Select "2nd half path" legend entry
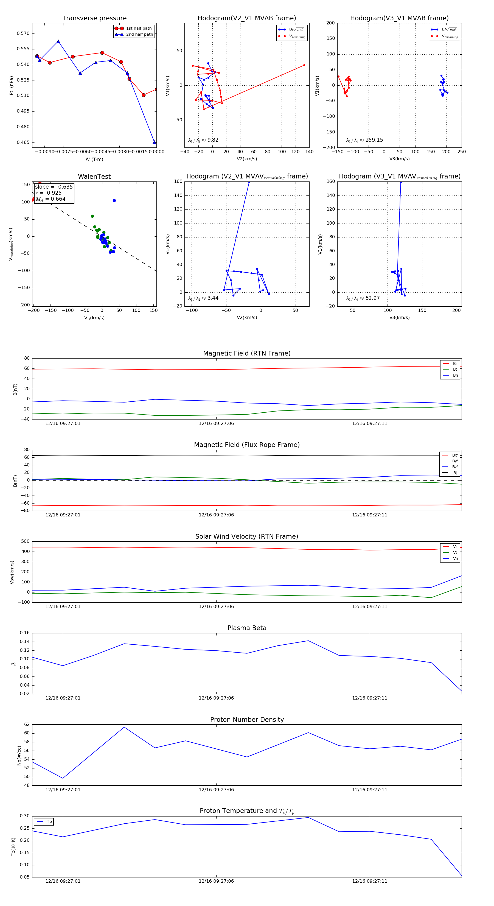494x906 pixels. point(134,35)
